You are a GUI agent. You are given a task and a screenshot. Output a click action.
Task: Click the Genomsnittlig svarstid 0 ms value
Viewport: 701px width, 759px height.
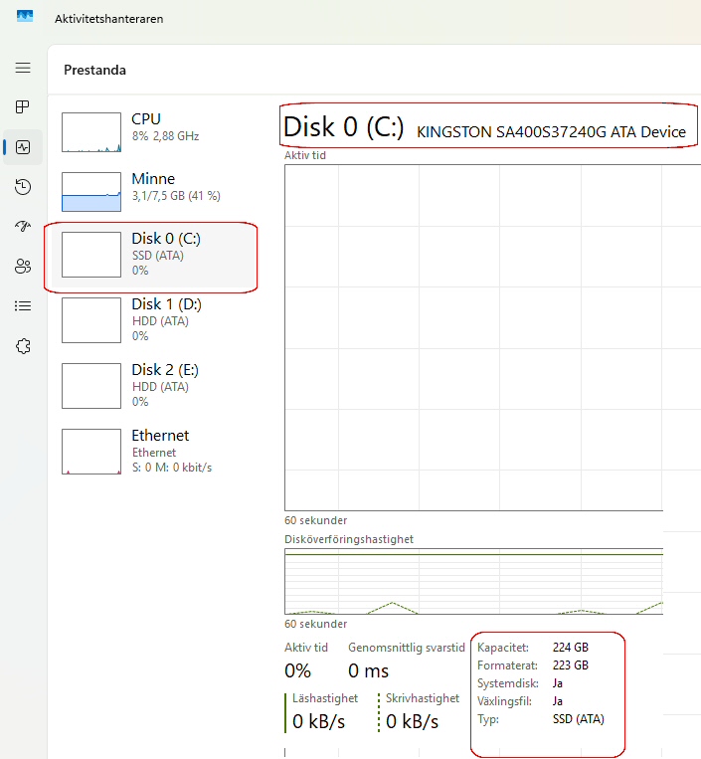(x=368, y=670)
